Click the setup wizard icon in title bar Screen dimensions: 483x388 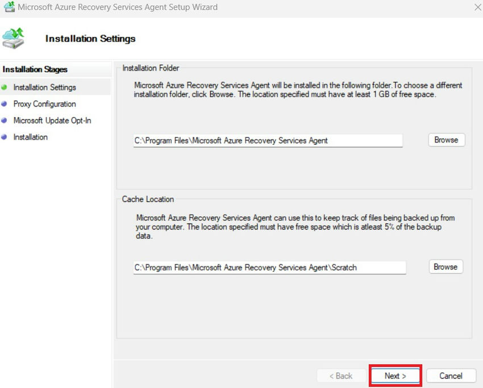pos(9,7)
